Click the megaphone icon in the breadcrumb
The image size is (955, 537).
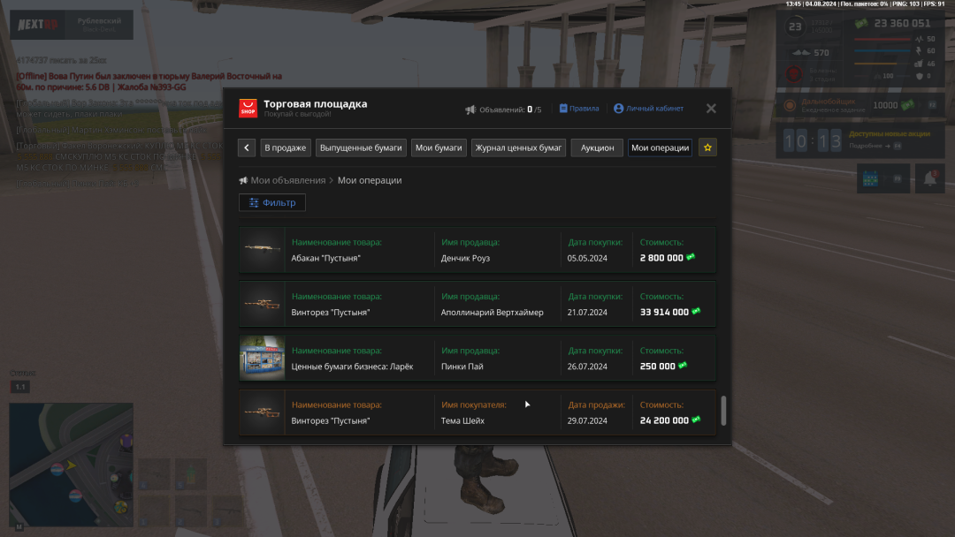coord(243,180)
